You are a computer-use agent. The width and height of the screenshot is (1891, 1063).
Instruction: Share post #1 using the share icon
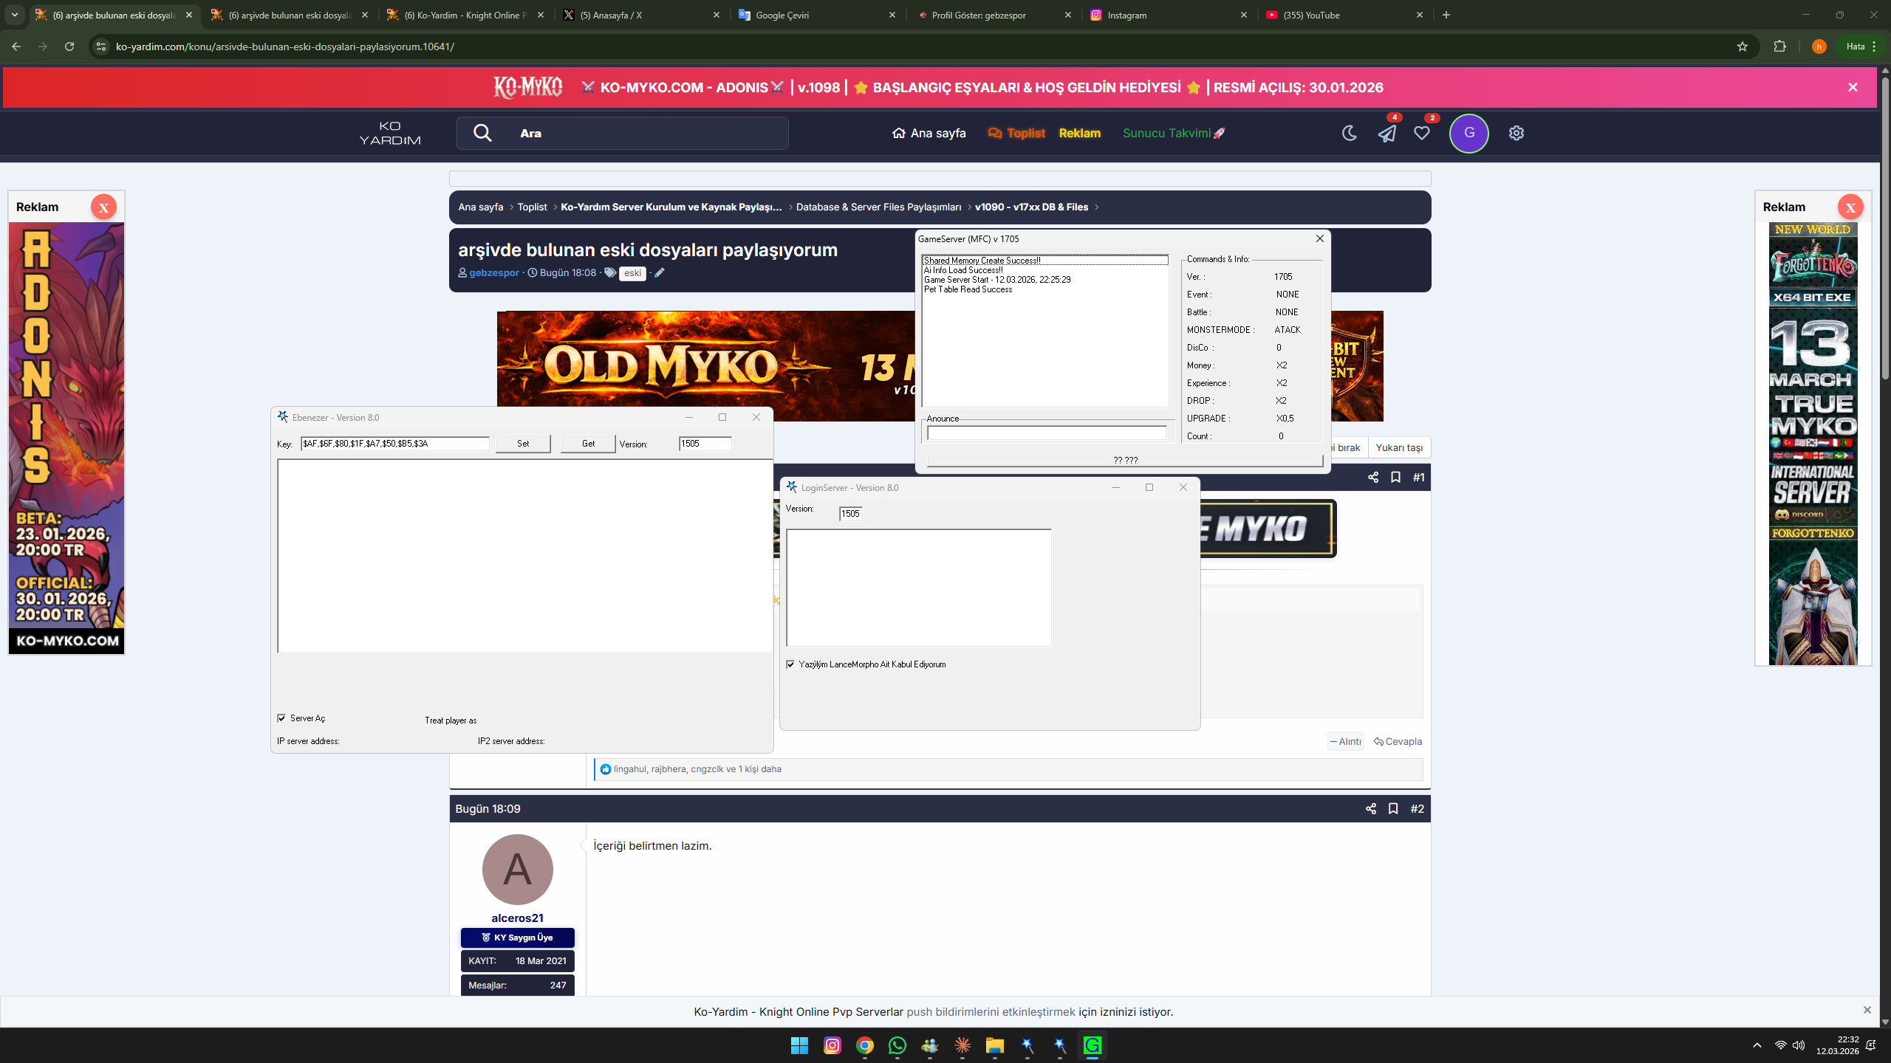pos(1373,478)
